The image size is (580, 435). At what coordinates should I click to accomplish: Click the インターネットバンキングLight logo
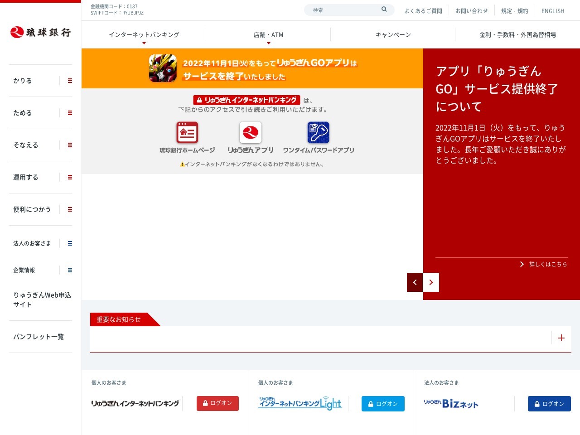click(x=300, y=403)
